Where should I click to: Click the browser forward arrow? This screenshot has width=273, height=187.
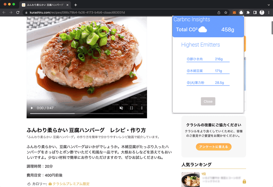pos(11,13)
